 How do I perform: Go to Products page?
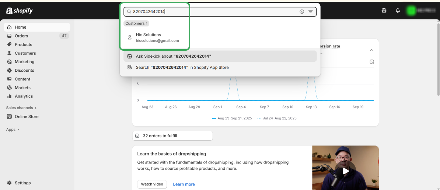23,44
